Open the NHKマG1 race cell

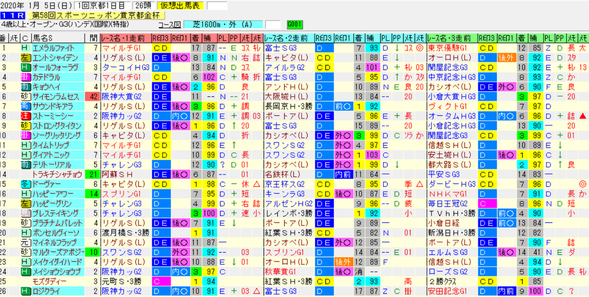click(x=452, y=194)
